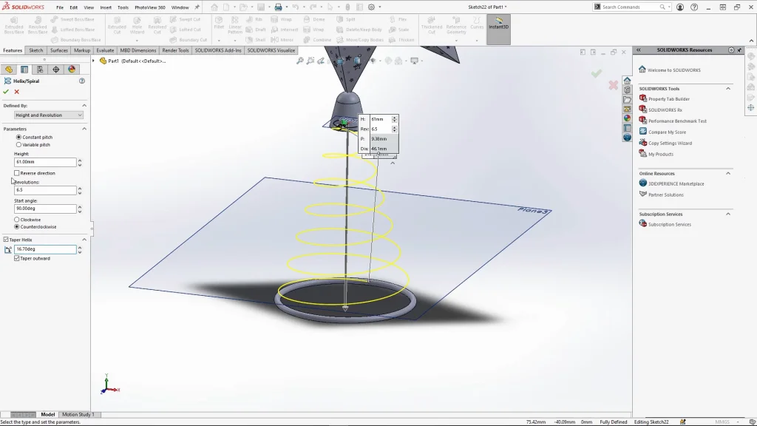Collapse the Parameters section

[84, 129]
